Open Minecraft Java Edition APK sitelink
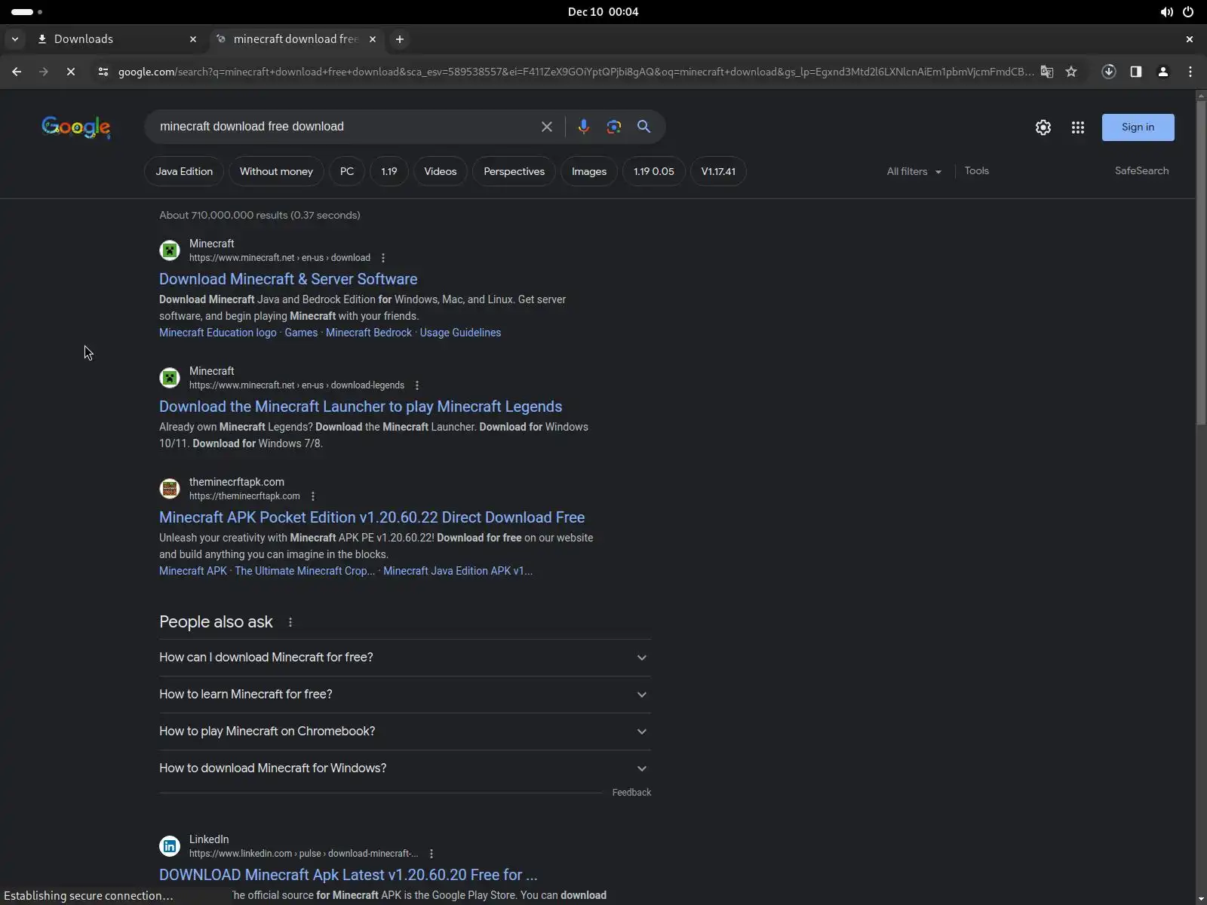The height and width of the screenshot is (905, 1207). (x=458, y=571)
